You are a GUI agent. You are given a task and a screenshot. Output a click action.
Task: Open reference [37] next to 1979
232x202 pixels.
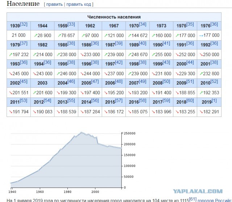coord(24,43)
